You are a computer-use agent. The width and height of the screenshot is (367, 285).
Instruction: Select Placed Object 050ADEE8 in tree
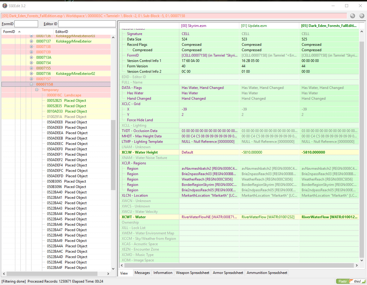coord(67,122)
